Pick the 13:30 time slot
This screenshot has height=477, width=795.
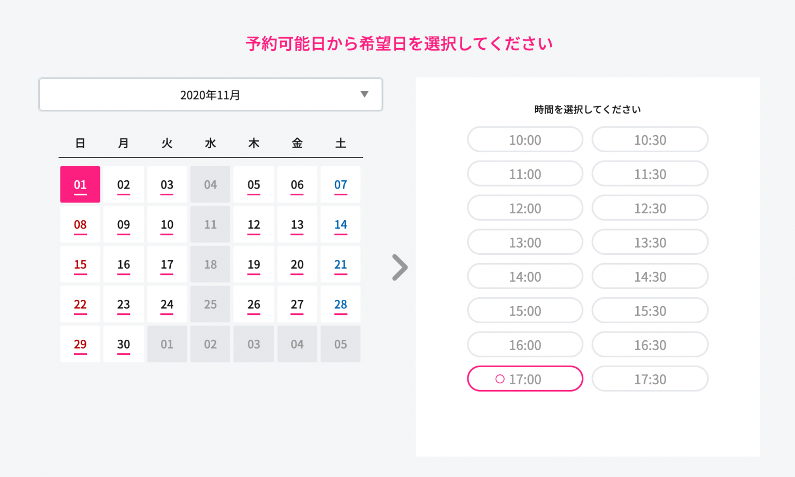click(x=650, y=242)
